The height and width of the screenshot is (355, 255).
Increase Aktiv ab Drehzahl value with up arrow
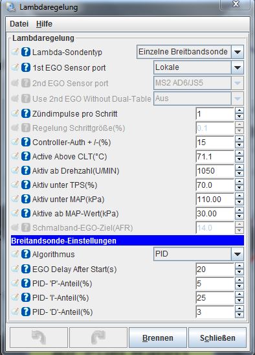point(239,168)
